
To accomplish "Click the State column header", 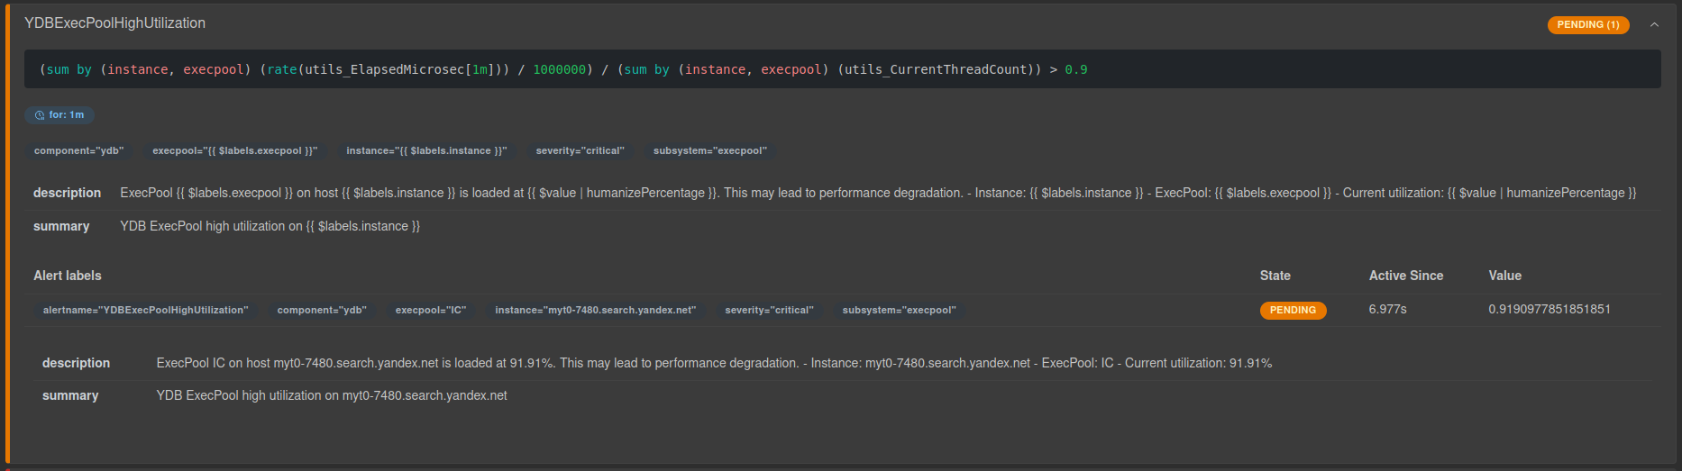I will 1275,276.
